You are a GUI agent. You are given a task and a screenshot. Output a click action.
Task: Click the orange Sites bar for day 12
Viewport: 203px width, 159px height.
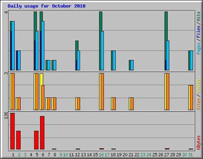coord(79,104)
